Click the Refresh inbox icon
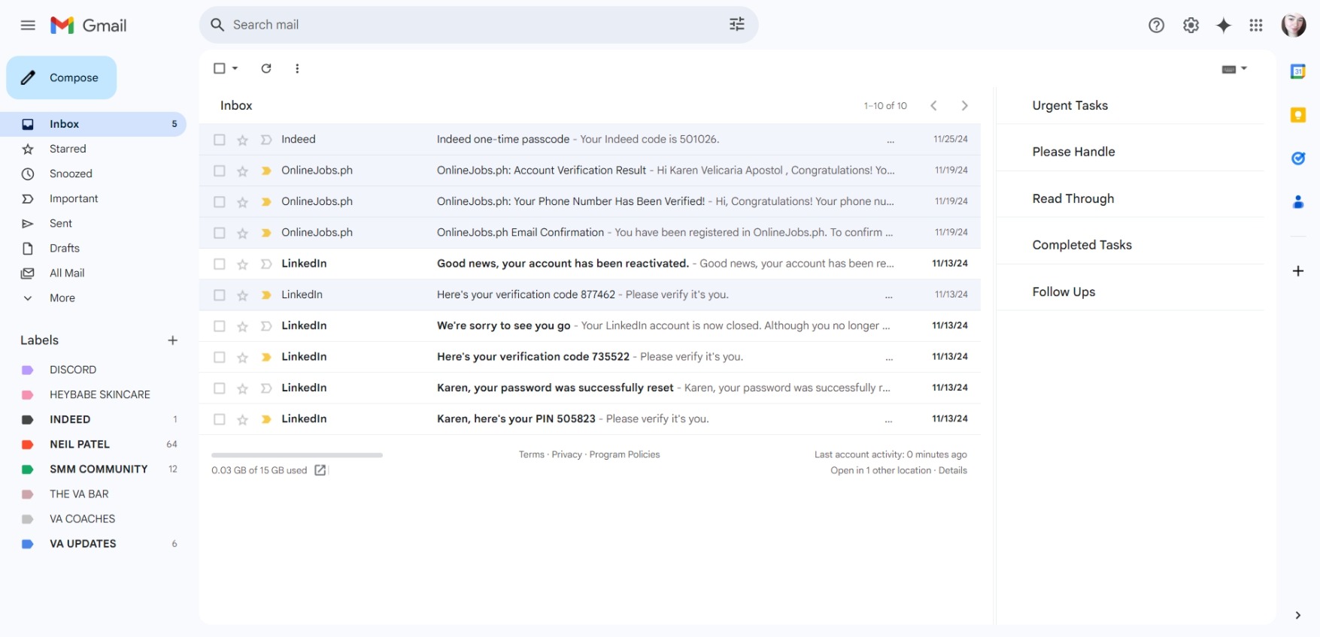Image resolution: width=1320 pixels, height=637 pixels. [x=266, y=68]
